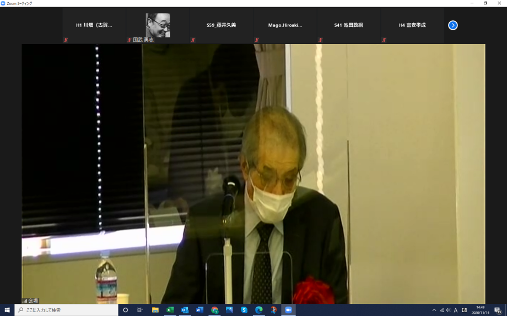The width and height of the screenshot is (507, 316).
Task: Select the Mago.Hiroaki participant tile
Action: [285, 25]
